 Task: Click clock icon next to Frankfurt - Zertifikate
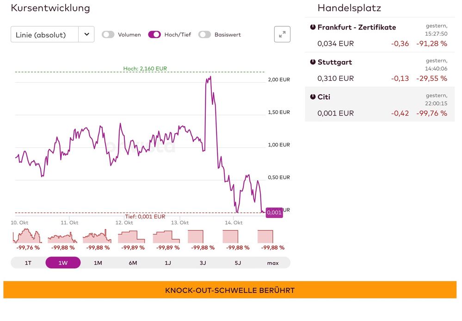[x=313, y=27]
